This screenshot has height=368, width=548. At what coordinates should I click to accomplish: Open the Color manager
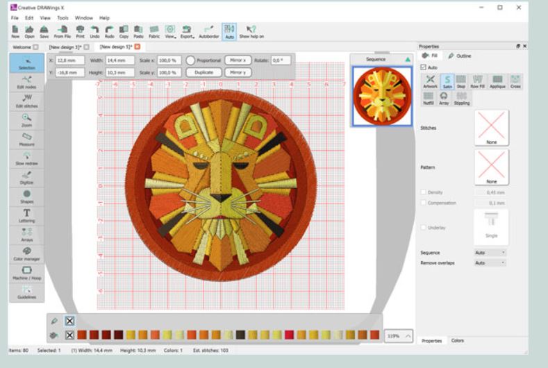[27, 253]
